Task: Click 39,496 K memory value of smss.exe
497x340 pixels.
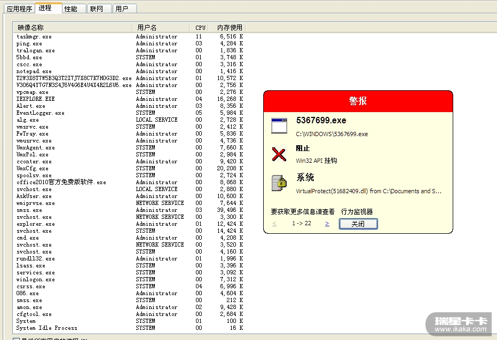Action: (x=230, y=210)
